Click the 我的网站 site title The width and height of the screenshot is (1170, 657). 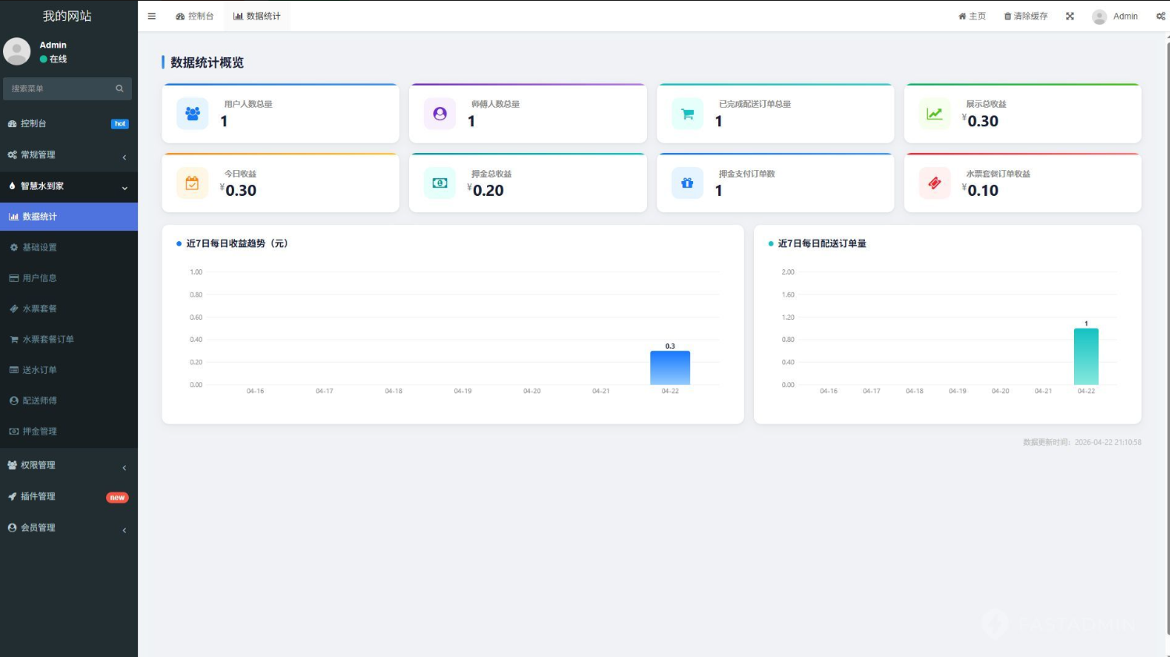click(x=67, y=16)
